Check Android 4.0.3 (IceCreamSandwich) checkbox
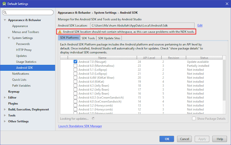 tap(75, 97)
